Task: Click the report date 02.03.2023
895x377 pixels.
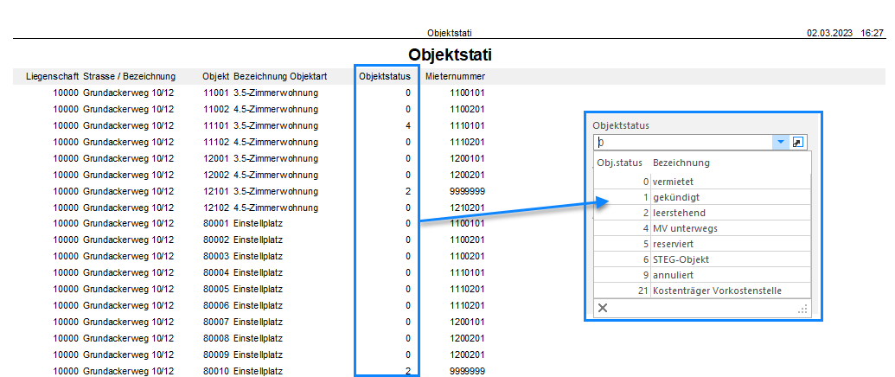Action: [829, 34]
